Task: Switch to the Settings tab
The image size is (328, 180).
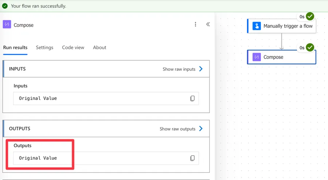Action: 44,48
